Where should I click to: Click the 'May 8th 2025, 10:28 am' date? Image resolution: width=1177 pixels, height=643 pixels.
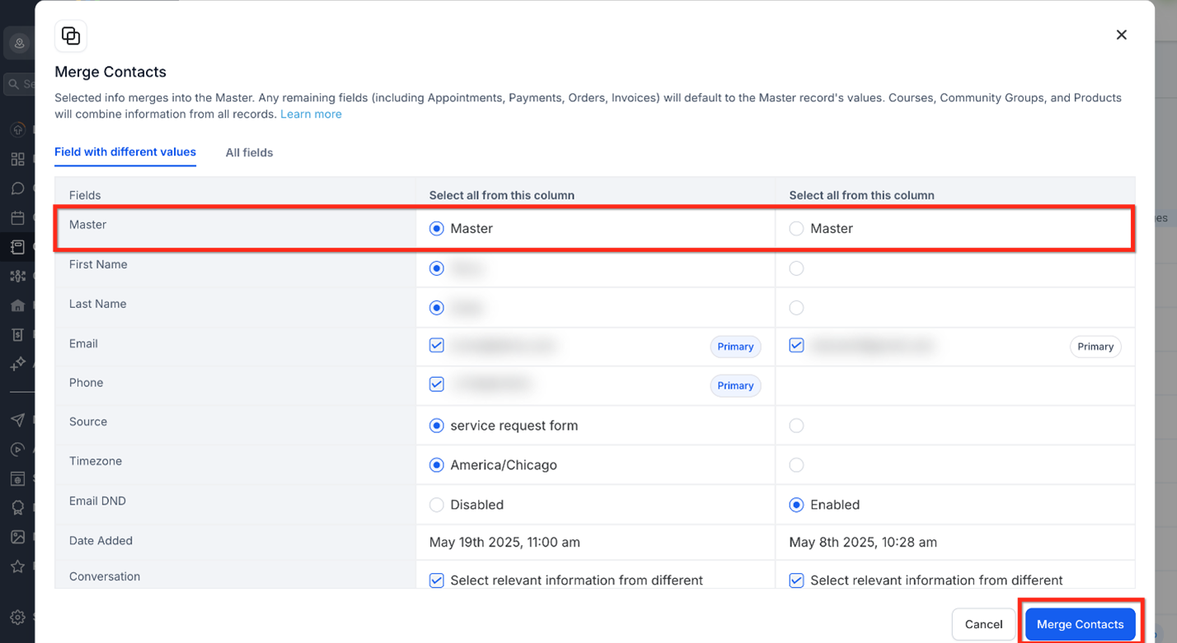tap(863, 543)
